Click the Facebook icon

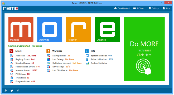pyautogui.click(x=18, y=91)
